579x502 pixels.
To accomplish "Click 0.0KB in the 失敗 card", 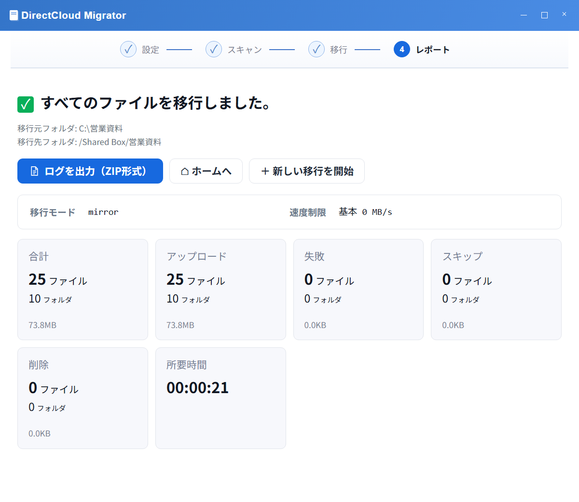I will (316, 325).
